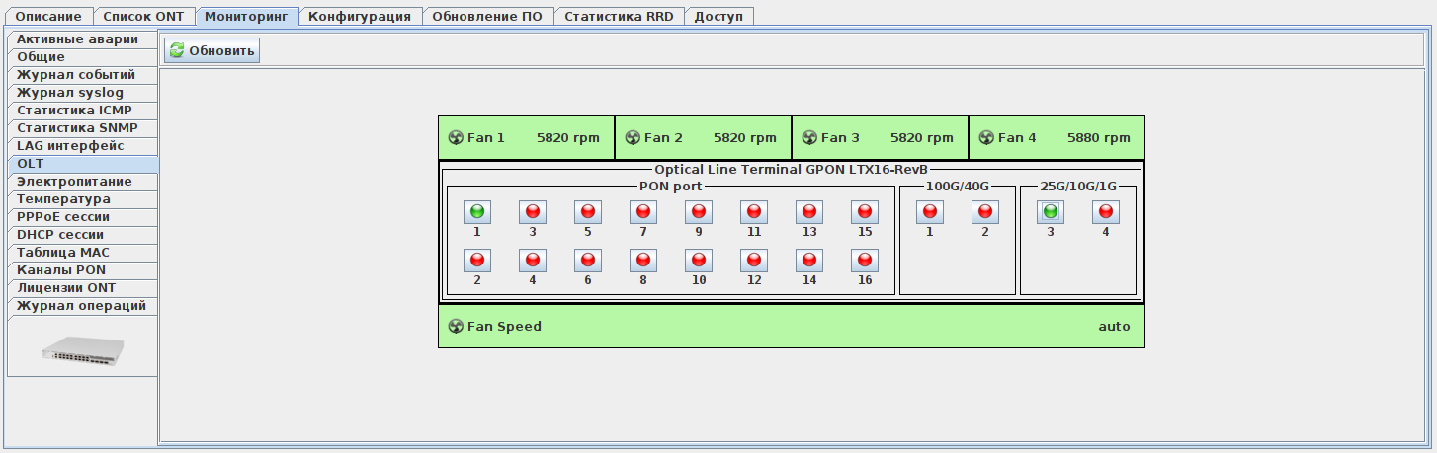Open Каналы PON section
Screen dimensions: 1437x453
[82, 270]
